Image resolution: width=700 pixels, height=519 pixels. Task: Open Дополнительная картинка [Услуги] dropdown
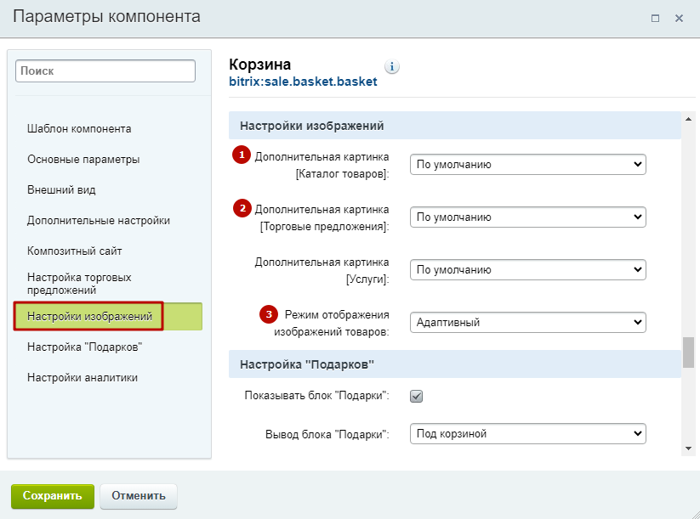pos(527,270)
